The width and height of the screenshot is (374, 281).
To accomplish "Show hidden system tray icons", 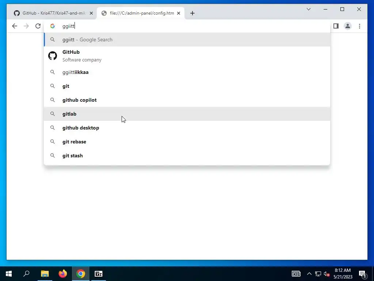I will [x=309, y=274].
